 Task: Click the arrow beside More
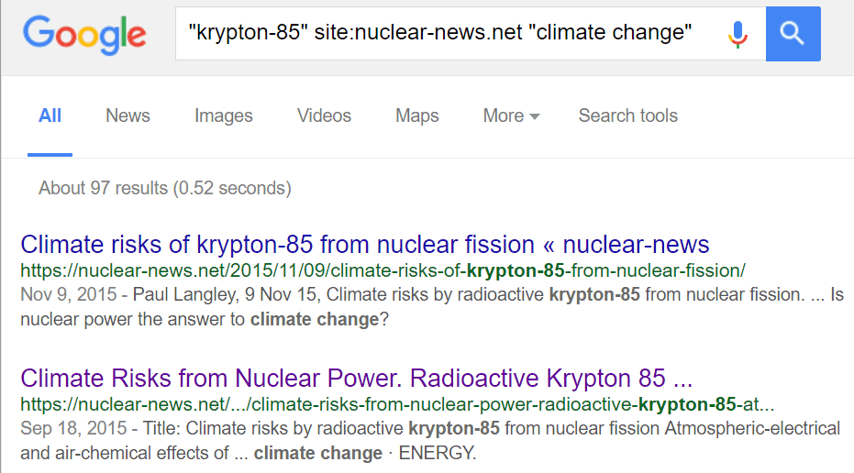[535, 116]
